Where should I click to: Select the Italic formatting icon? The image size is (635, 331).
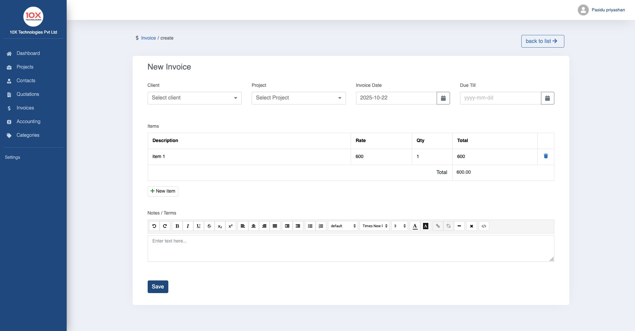[188, 226]
